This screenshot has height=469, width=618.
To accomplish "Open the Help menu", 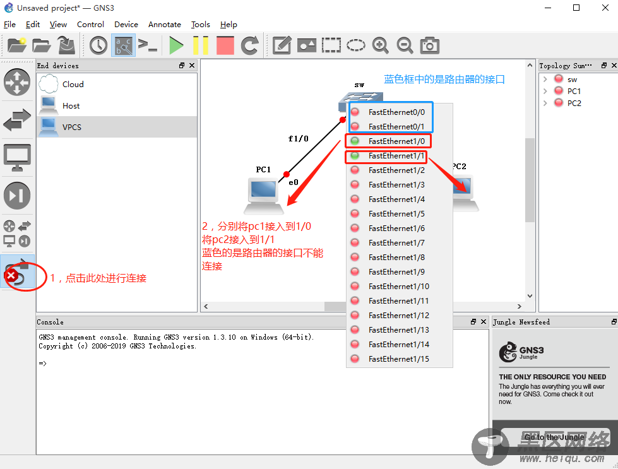I will click(x=229, y=25).
